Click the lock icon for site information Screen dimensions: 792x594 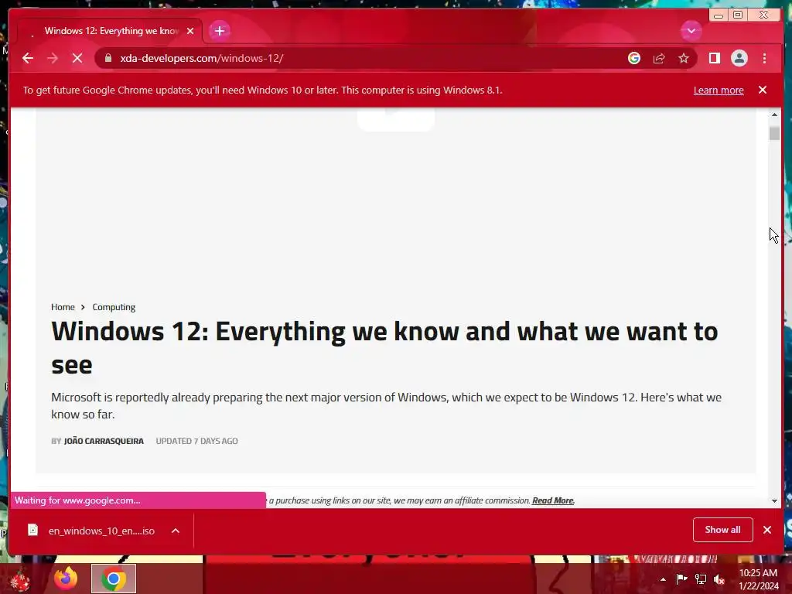coord(108,58)
